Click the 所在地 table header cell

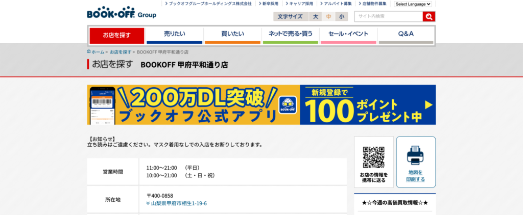pos(113,200)
